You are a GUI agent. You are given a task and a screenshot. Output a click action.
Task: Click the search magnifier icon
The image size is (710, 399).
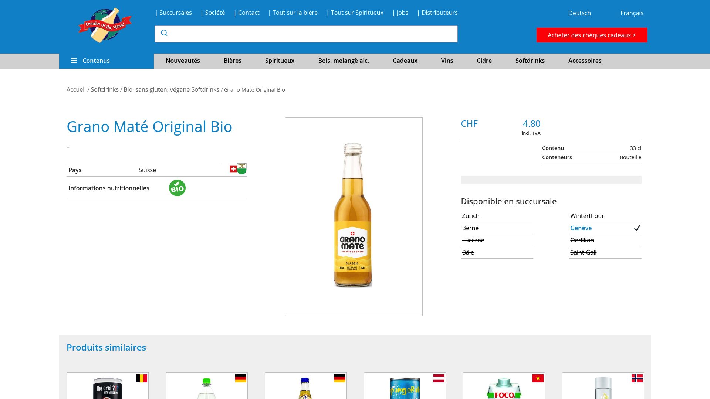164,34
